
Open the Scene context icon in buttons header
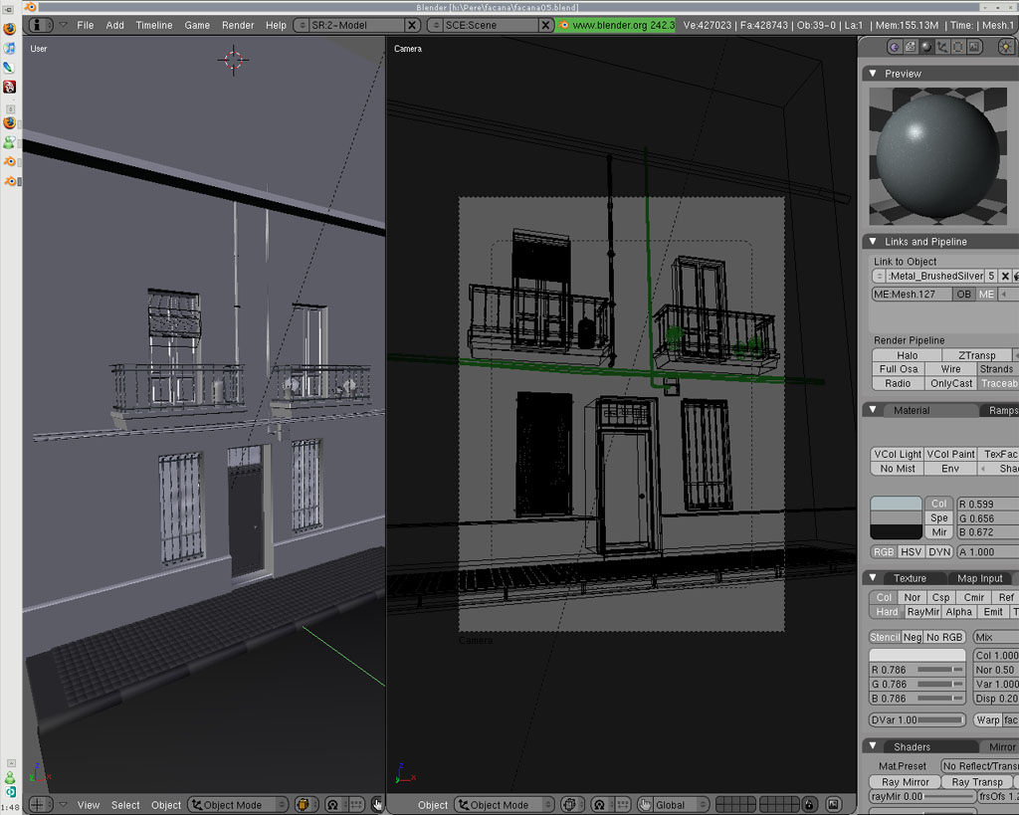(974, 47)
